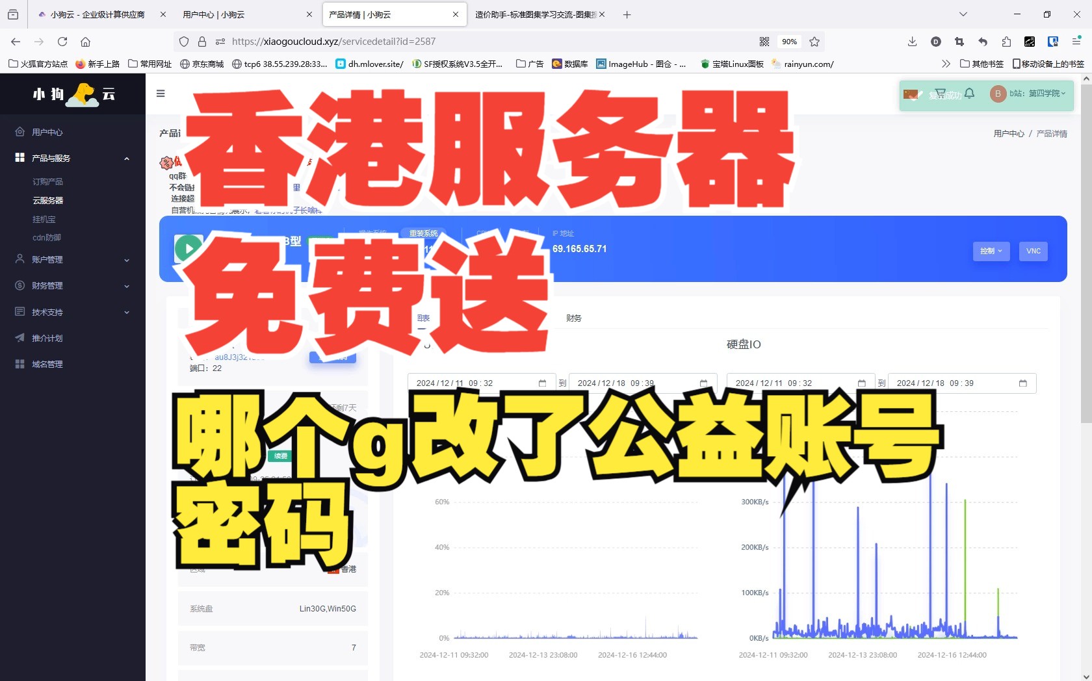Select the 财务 tab
1092x681 pixels.
(x=573, y=318)
